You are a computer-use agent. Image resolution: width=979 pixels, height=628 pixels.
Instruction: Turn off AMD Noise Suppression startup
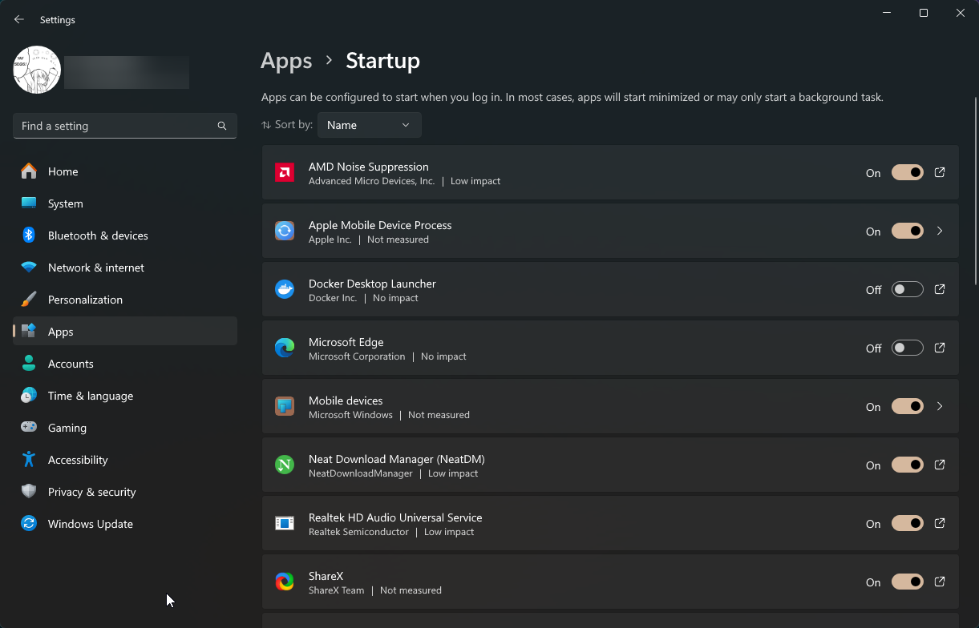pyautogui.click(x=908, y=172)
